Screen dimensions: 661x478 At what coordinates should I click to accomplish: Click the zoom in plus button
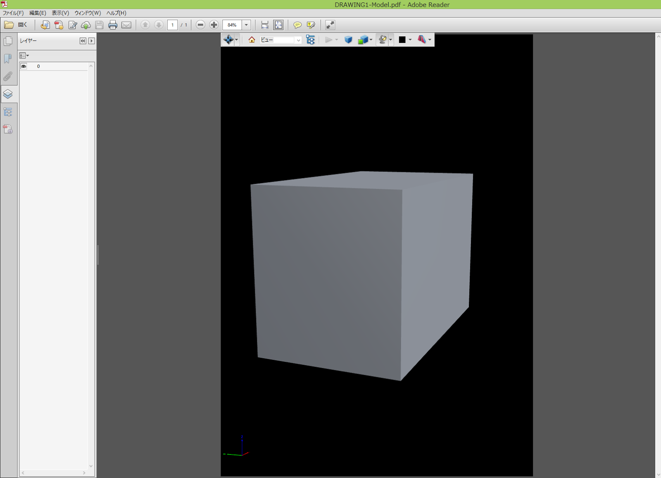[214, 25]
